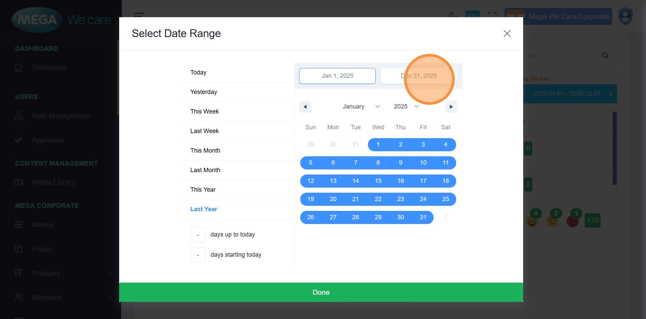Click the Dashboard home icon
Image resolution: width=646 pixels, height=319 pixels.
19,68
